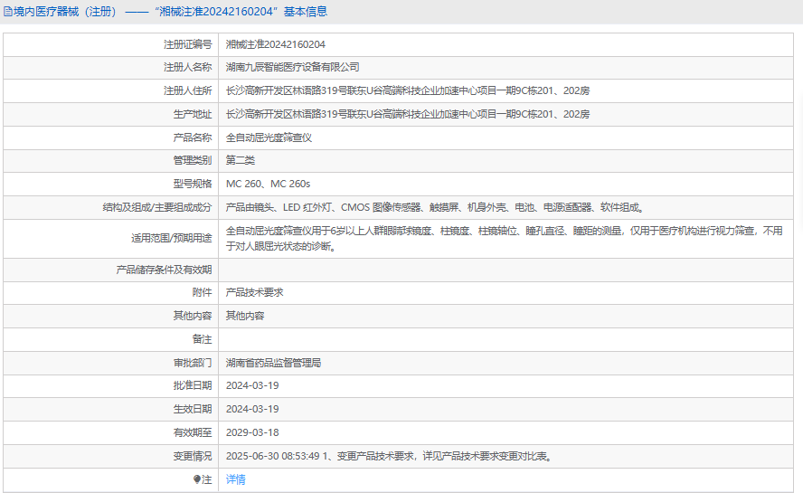Select registration number value 湘械注准20242160204 in table
Image resolution: width=803 pixels, height=493 pixels.
(x=276, y=44)
